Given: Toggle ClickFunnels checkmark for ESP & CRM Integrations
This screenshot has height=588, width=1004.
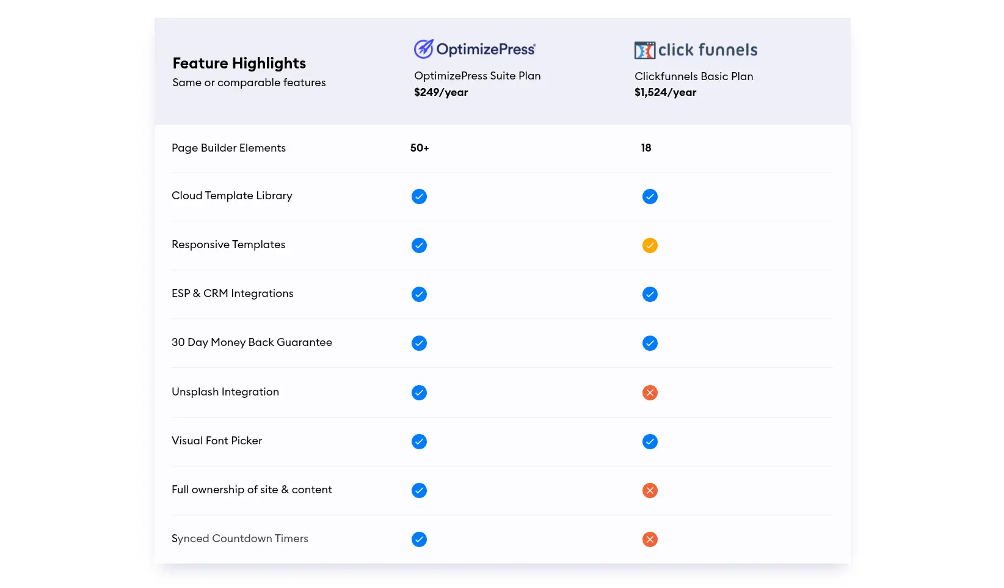Looking at the screenshot, I should tap(650, 294).
